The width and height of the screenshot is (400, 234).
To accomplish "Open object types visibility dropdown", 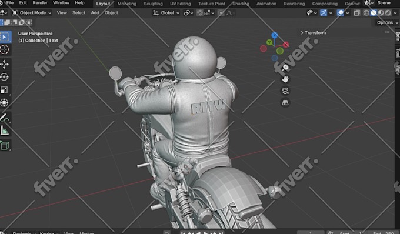I will click(312, 13).
